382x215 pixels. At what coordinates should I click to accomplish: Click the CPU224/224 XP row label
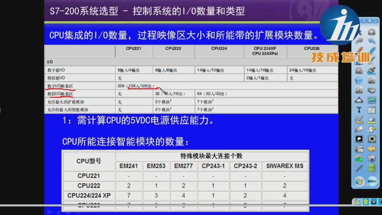coord(89,196)
